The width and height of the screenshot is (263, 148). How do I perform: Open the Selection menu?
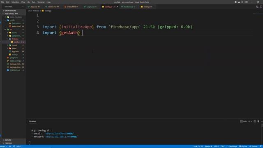15,2
